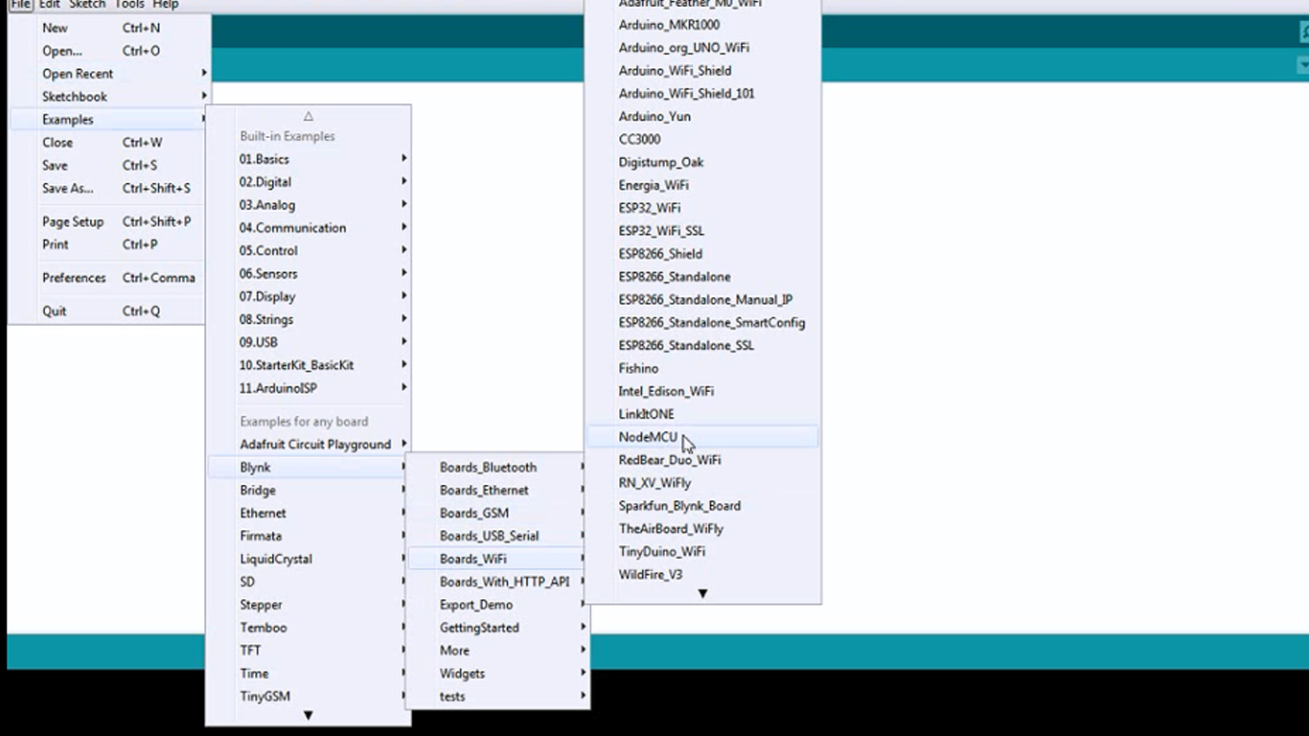
Task: Open Boards_Ethernet submenu
Action: [x=498, y=491]
